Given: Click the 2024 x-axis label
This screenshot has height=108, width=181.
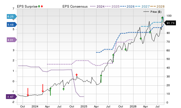Looking at the screenshot, I should (35, 106).
